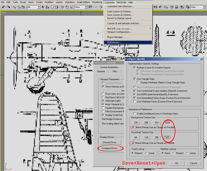Choose Viewport Configuration menu item
This screenshot has height=171, width=207.
[128, 32]
